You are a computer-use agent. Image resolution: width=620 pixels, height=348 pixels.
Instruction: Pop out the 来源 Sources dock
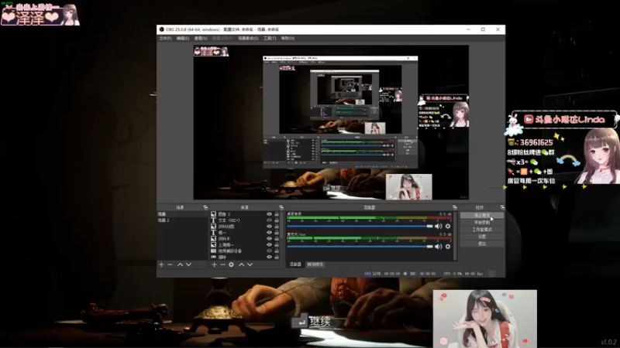pyautogui.click(x=281, y=207)
